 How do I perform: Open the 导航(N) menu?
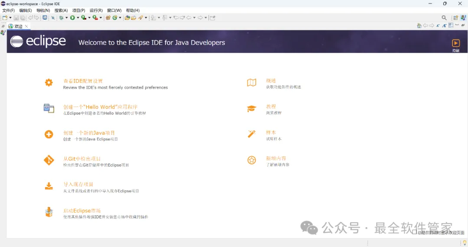click(43, 10)
